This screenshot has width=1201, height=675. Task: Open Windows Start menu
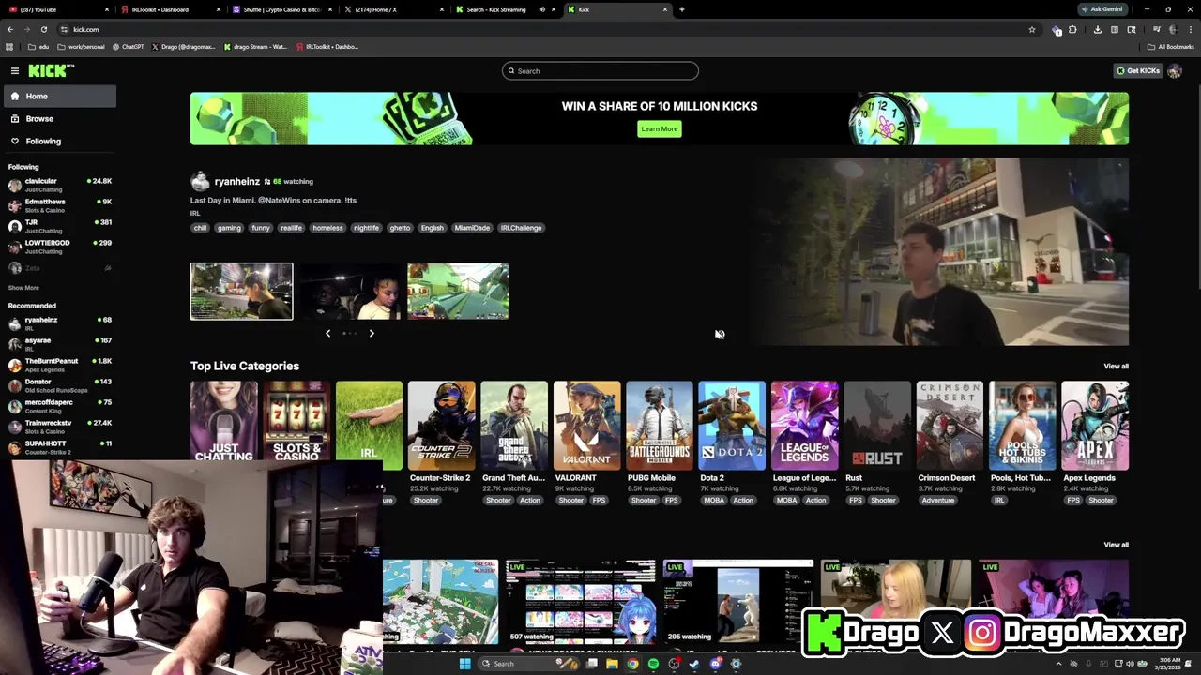tap(464, 664)
